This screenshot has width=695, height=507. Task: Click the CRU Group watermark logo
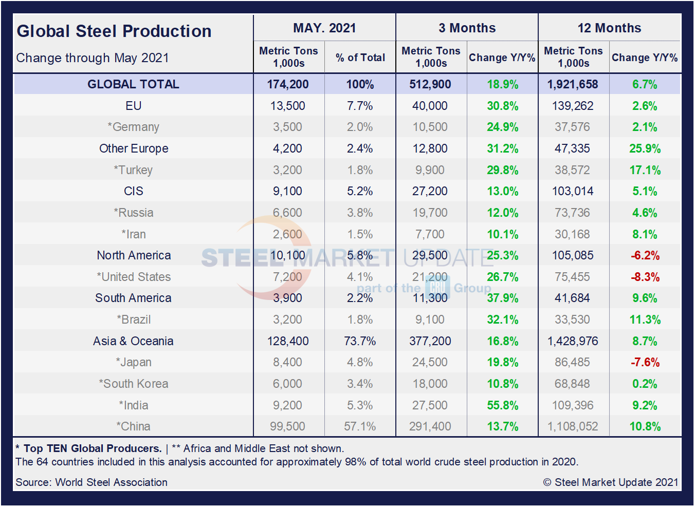(438, 287)
